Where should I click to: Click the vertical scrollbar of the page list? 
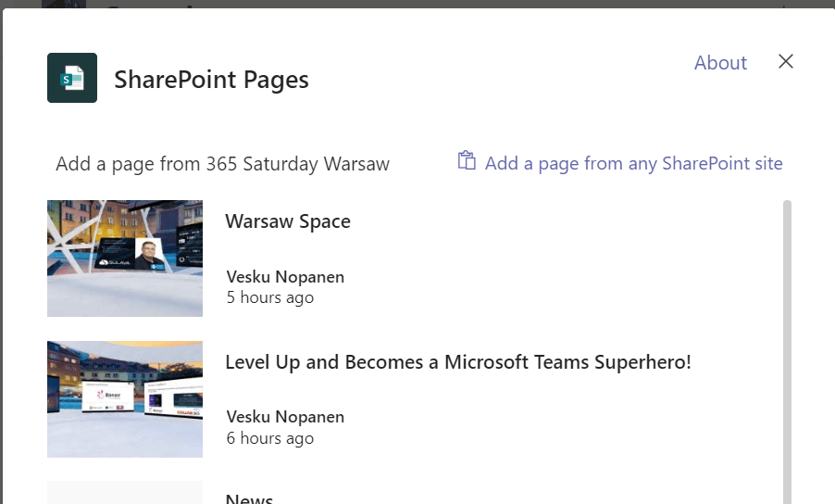click(787, 352)
